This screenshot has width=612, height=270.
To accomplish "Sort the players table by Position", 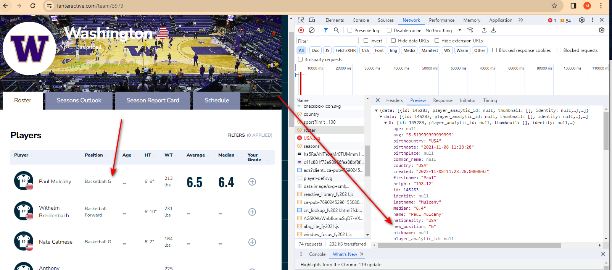I will pyautogui.click(x=94, y=155).
